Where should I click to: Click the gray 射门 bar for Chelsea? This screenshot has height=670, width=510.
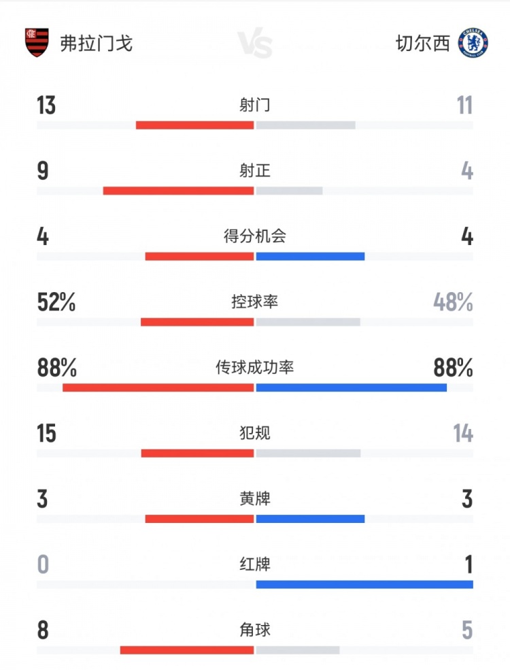(305, 125)
